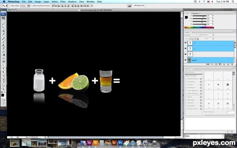Enable Scattering checkbox

pyautogui.click(x=187, y=82)
